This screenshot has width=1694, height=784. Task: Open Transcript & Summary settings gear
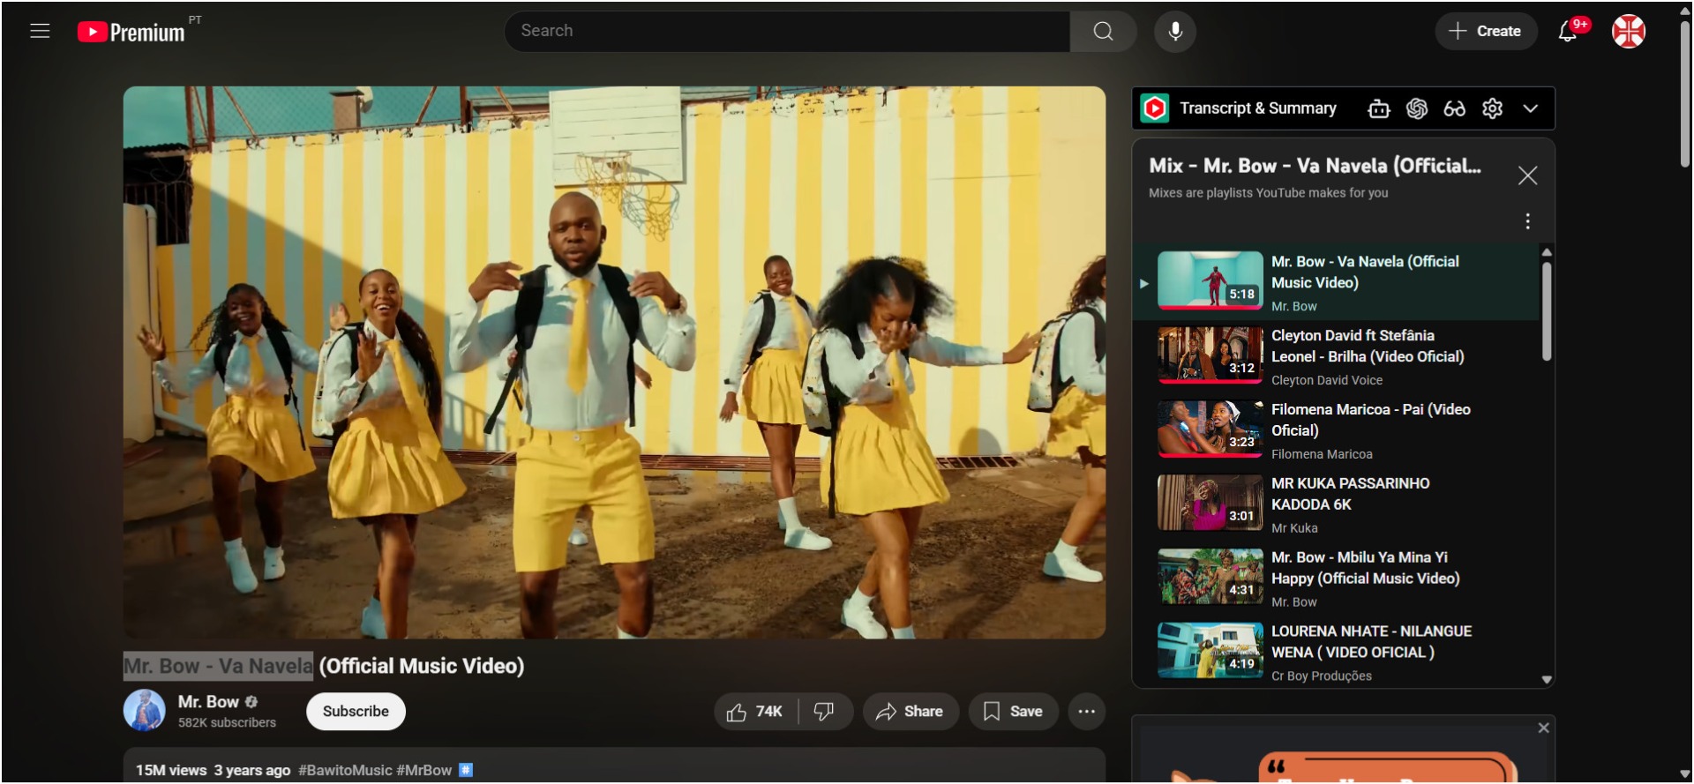[1492, 108]
